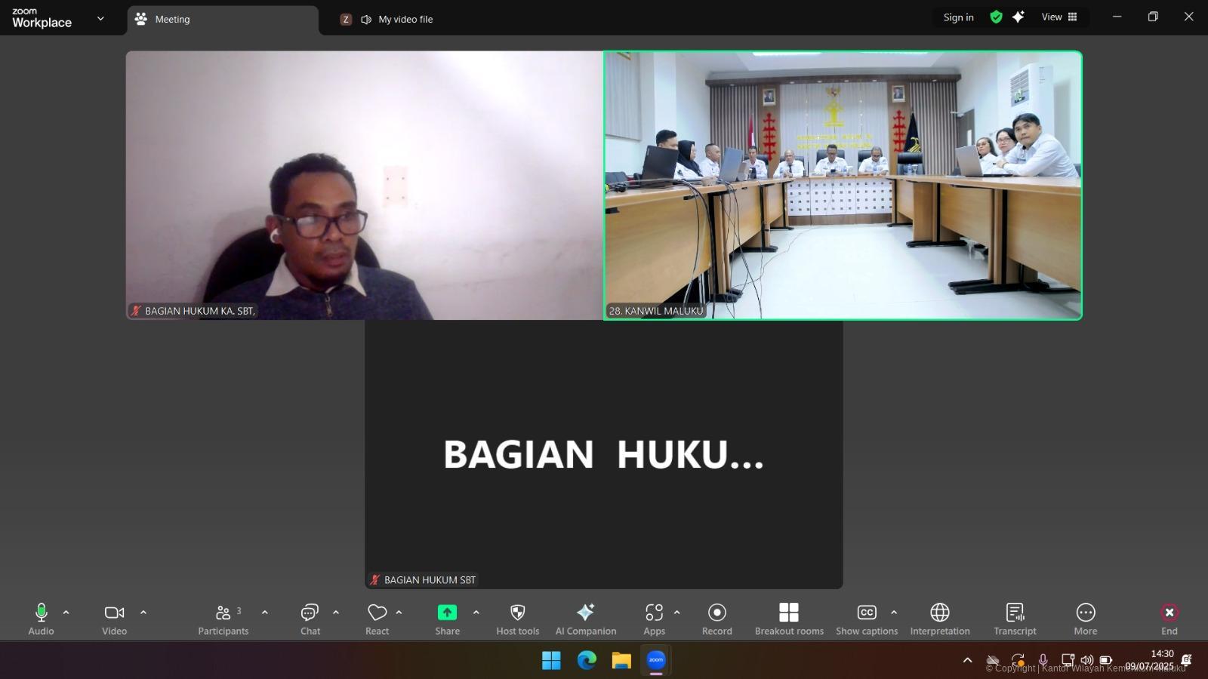This screenshot has width=1208, height=679.
Task: Launch AI Companion from the toolbar
Action: 585,613
